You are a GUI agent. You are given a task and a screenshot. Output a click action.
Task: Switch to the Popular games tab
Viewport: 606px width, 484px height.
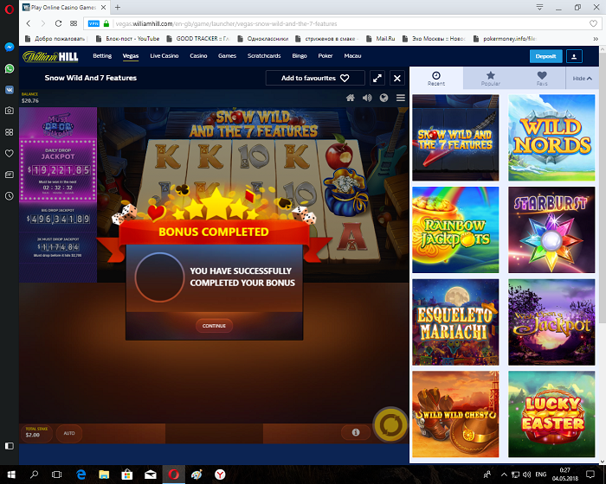(491, 78)
